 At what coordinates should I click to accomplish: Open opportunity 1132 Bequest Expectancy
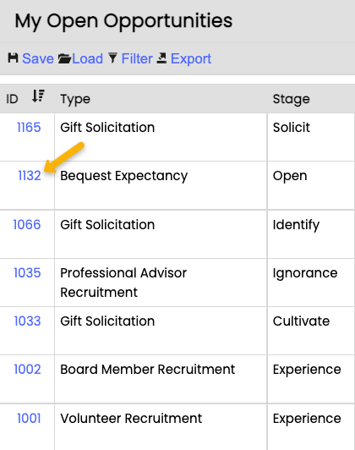(30, 175)
